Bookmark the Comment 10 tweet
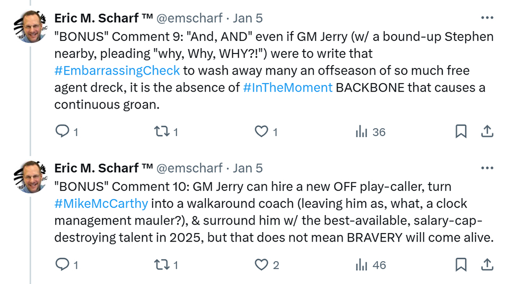 coord(461,264)
